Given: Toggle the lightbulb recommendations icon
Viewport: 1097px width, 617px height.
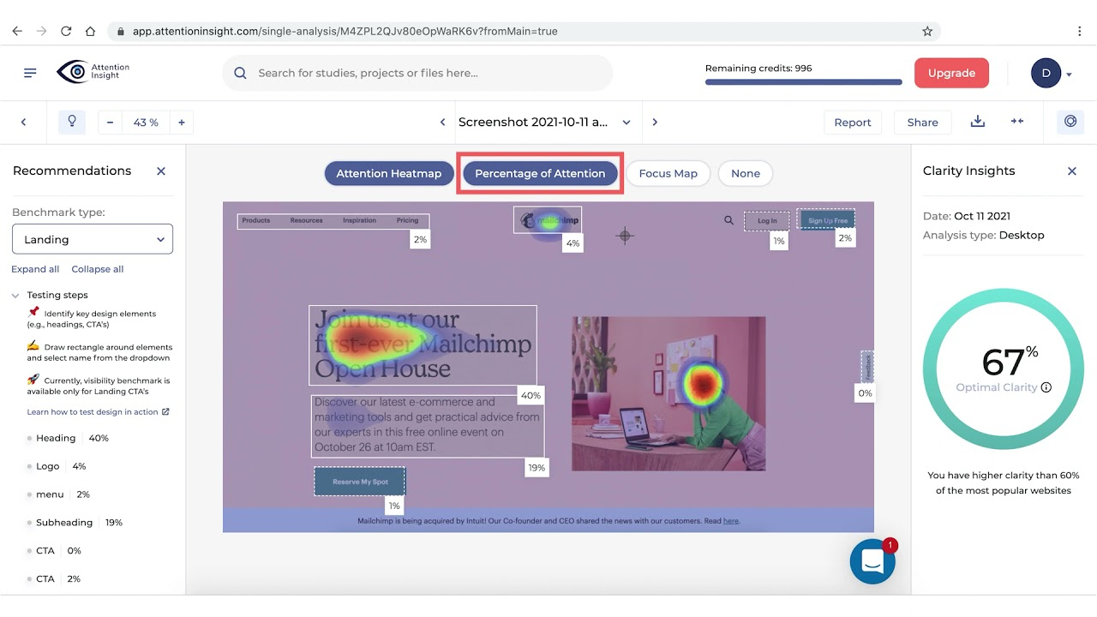Looking at the screenshot, I should (72, 122).
